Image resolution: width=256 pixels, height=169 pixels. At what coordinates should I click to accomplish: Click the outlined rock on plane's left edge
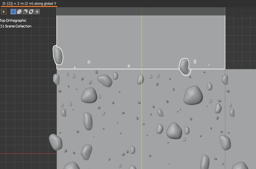click(x=58, y=55)
